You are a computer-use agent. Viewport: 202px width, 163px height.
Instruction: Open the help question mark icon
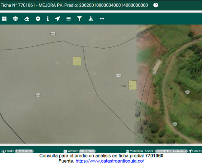pyautogui.click(x=156, y=5)
